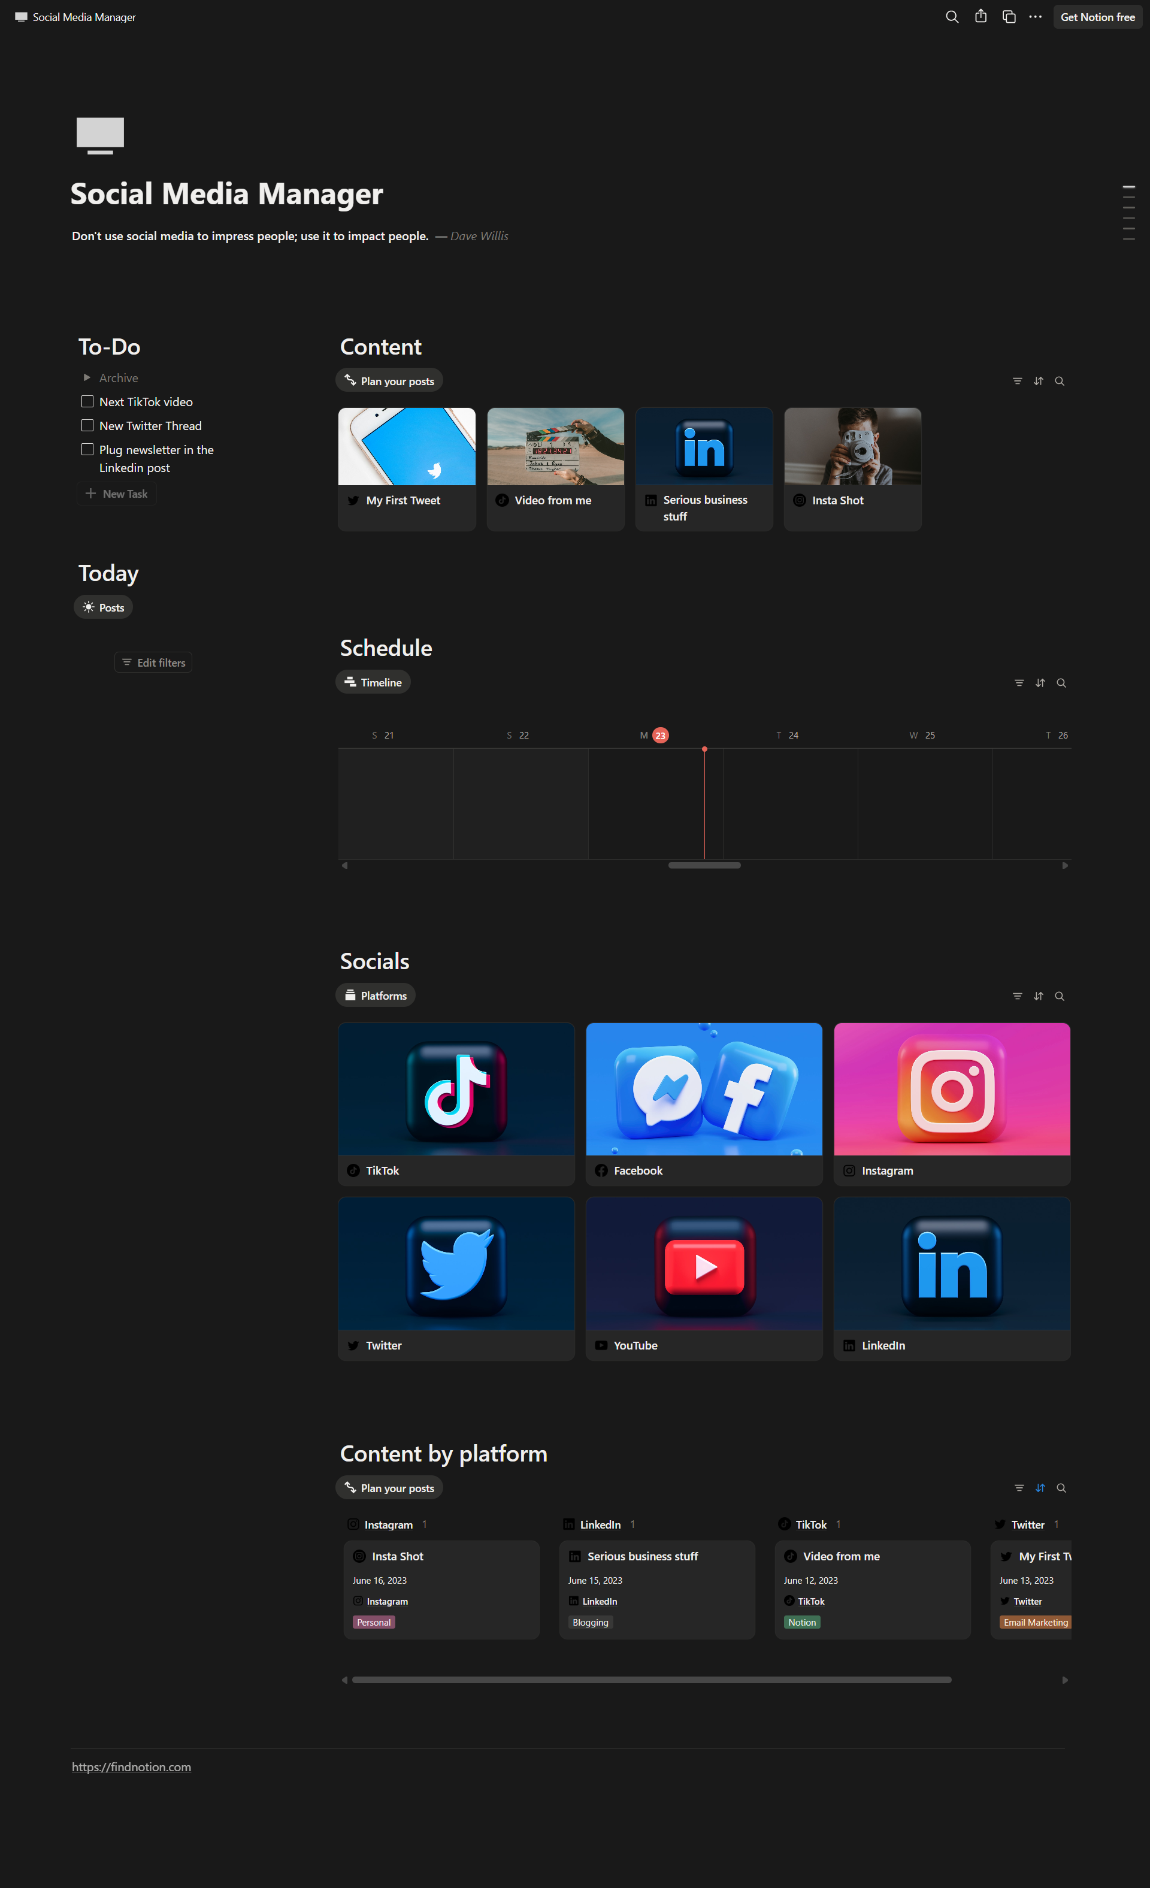Click the sort icon in Schedule section
Viewport: 1150px width, 1888px height.
point(1040,683)
